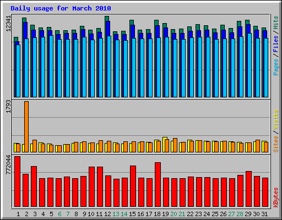
Task: Click the green day 6 label
Action: (59, 214)
